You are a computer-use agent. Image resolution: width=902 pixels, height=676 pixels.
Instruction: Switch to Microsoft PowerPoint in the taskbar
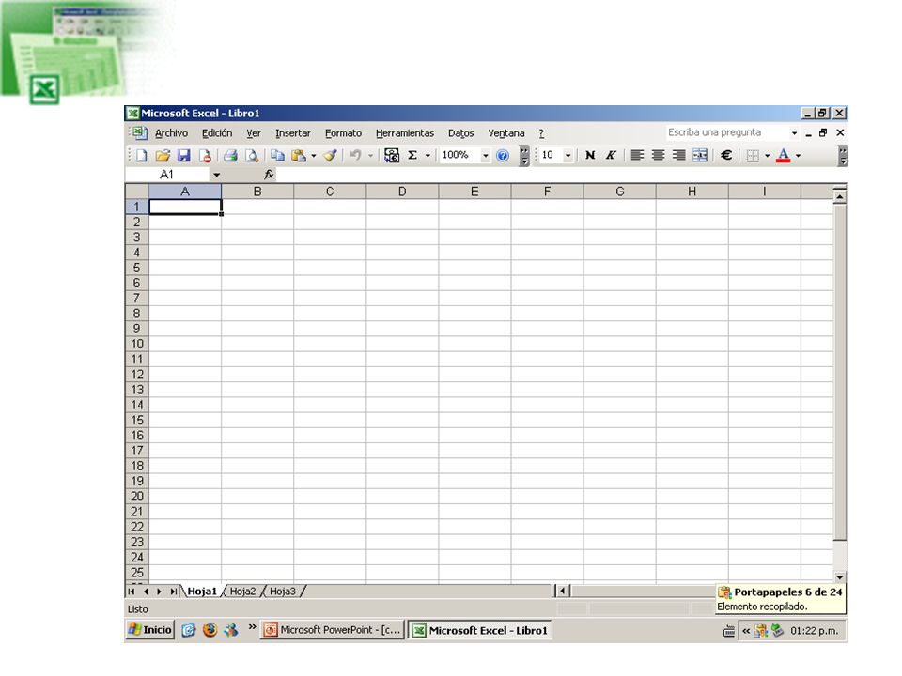pos(333,630)
